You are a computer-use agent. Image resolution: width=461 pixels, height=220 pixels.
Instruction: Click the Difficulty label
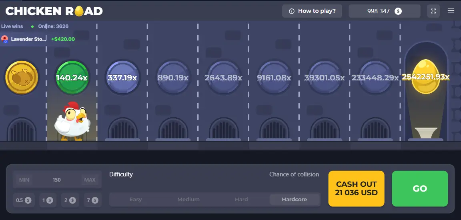(x=121, y=174)
